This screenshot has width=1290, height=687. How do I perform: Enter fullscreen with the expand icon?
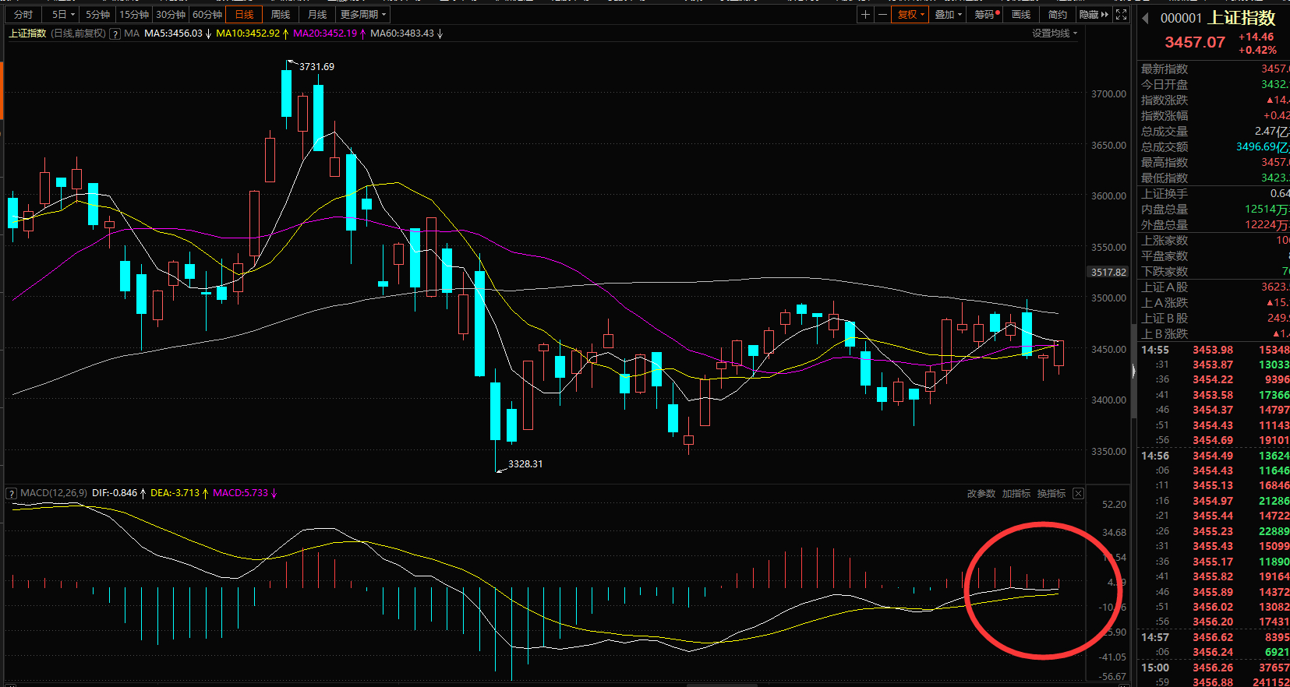[x=1121, y=15]
